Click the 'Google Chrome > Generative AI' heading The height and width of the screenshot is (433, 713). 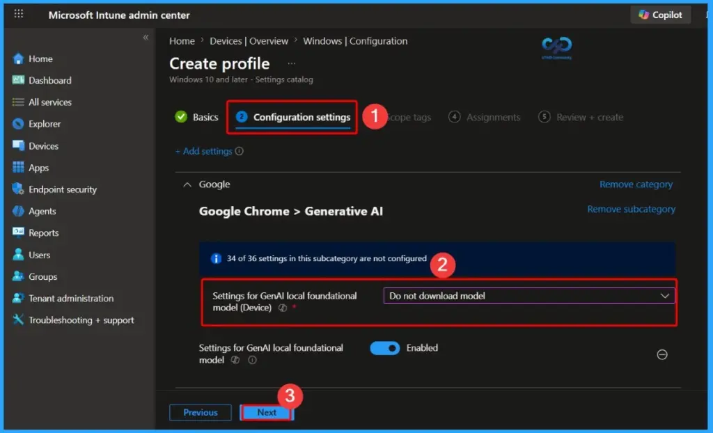291,212
